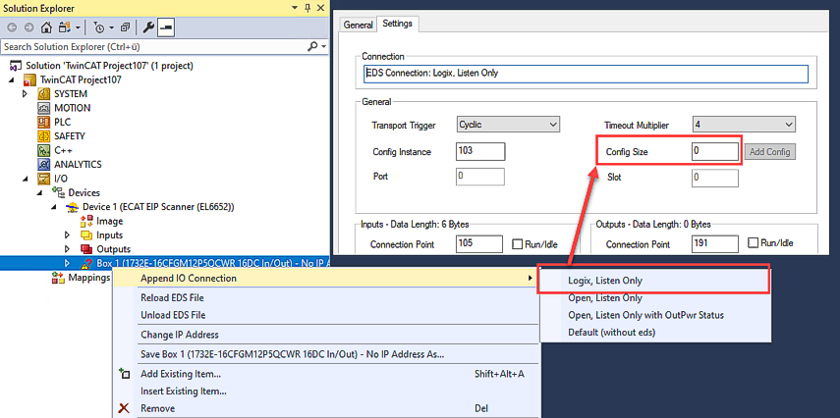Image resolution: width=840 pixels, height=418 pixels.
Task: Choose Open, Listen Only with OutPwr Status
Action: click(654, 315)
